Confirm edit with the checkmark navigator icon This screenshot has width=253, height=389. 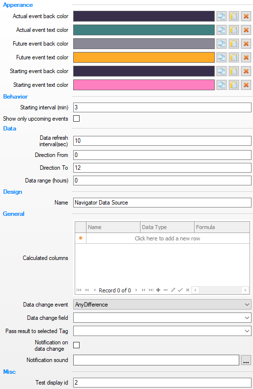[x=180, y=290]
